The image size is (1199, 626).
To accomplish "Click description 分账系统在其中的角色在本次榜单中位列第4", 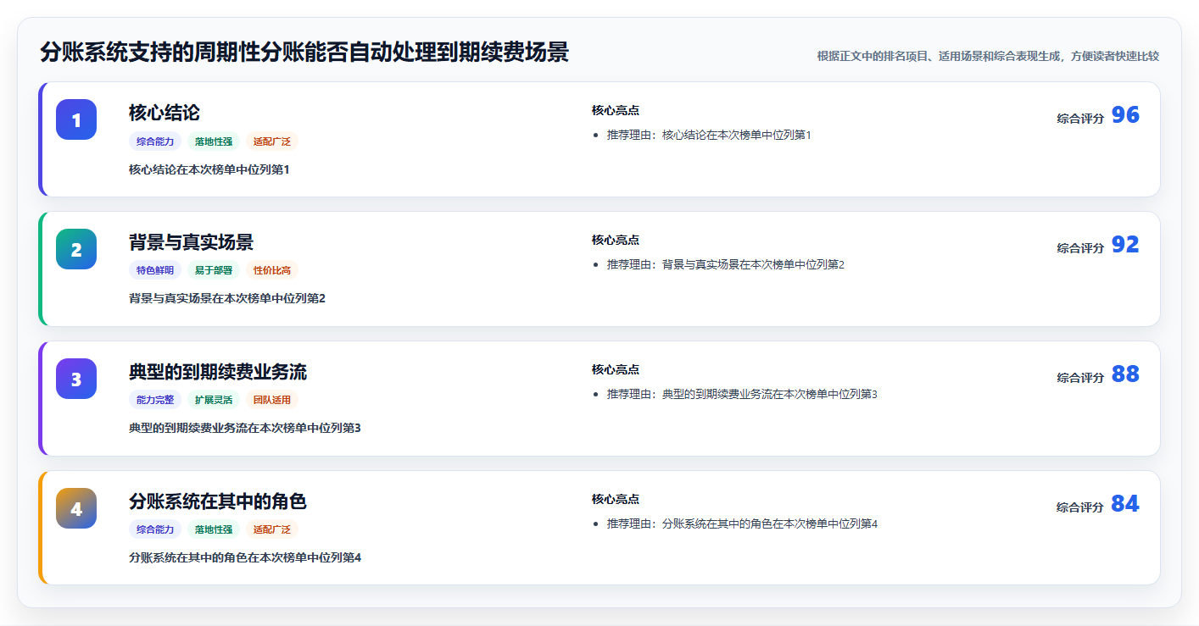I will pos(245,558).
